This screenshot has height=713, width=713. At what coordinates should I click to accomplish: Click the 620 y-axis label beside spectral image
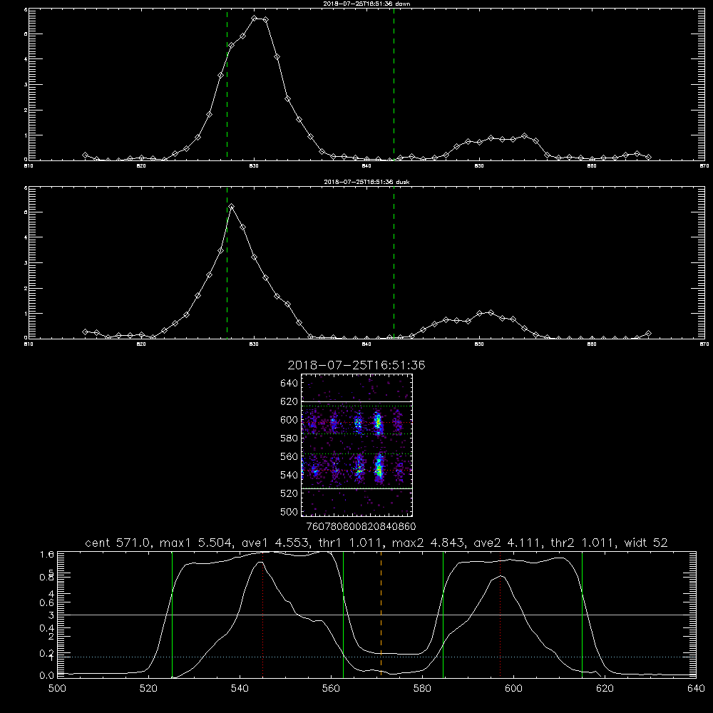289,401
